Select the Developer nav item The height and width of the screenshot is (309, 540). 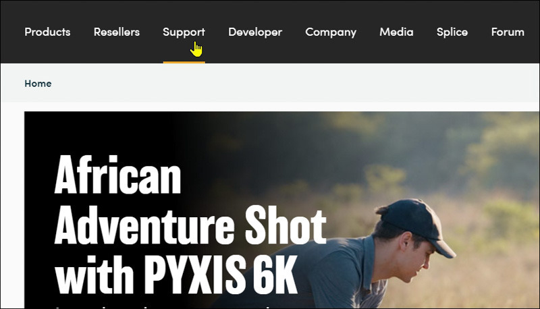255,32
